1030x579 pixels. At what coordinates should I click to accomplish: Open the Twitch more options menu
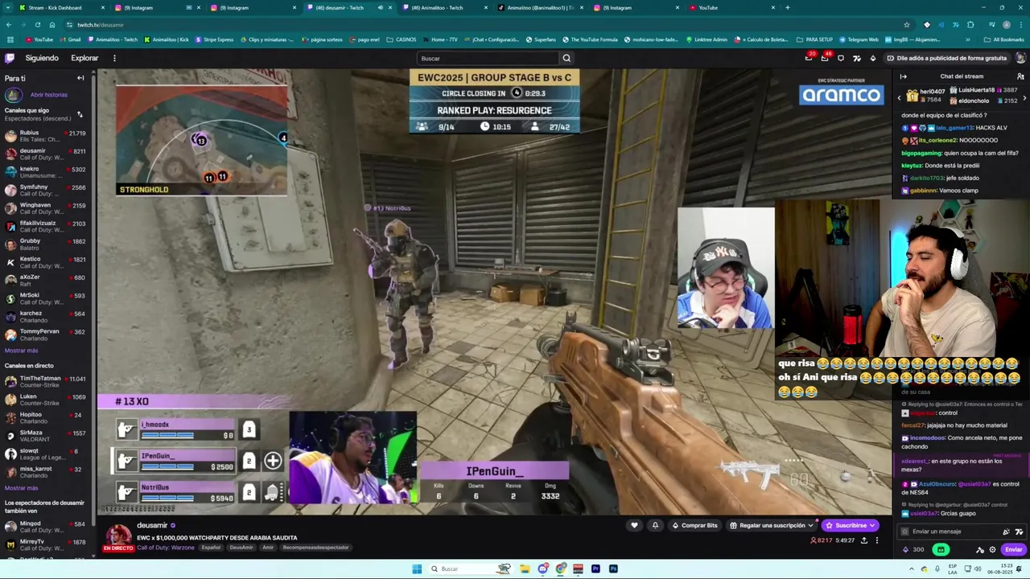[114, 58]
